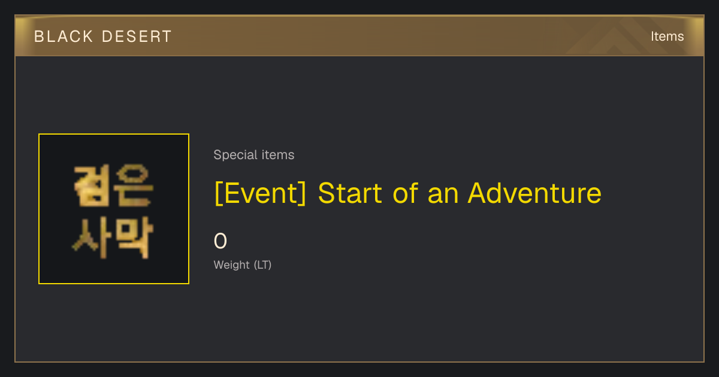Open the Special items category label
Image resolution: width=719 pixels, height=377 pixels.
pos(254,155)
